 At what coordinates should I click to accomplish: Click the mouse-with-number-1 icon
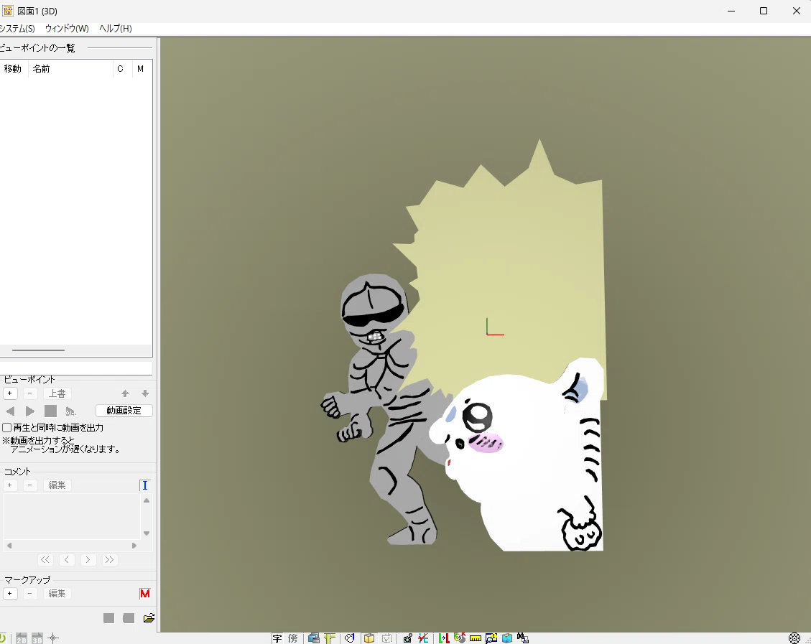350,638
